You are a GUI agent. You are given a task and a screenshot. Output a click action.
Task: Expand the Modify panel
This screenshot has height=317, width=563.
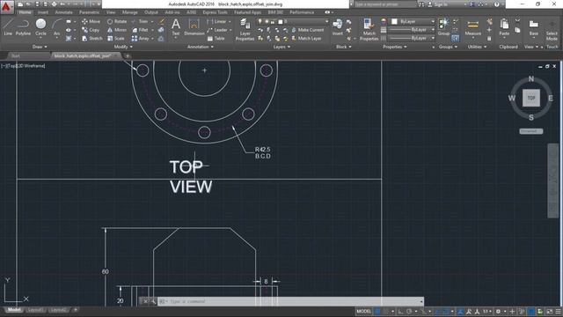[x=123, y=47]
